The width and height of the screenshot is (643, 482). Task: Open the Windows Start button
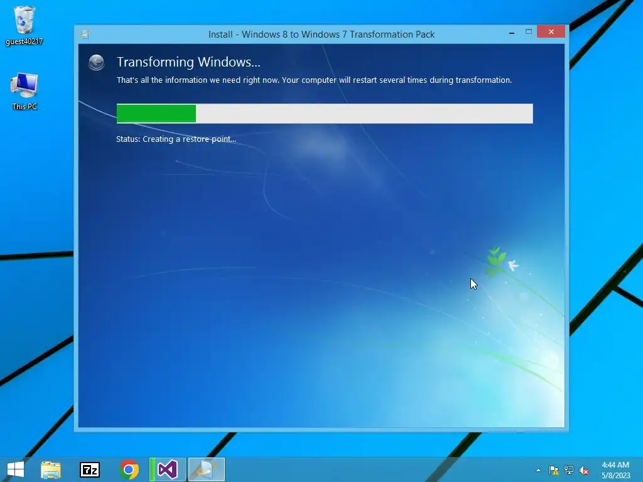(16, 469)
